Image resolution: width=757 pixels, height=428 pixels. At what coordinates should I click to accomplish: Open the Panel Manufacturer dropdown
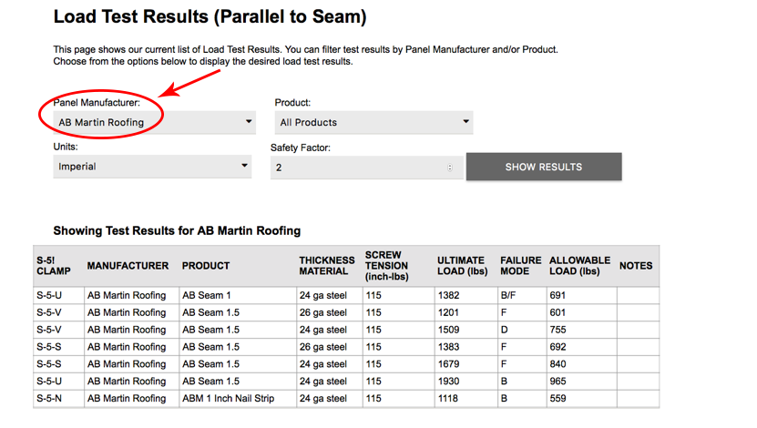coord(154,122)
